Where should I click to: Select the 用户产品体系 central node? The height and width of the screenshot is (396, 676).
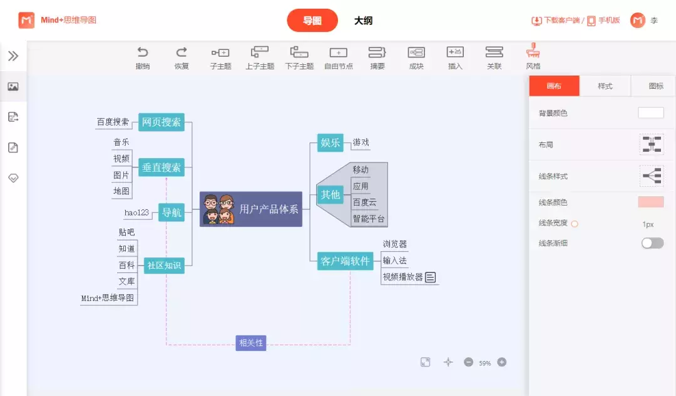click(x=251, y=209)
